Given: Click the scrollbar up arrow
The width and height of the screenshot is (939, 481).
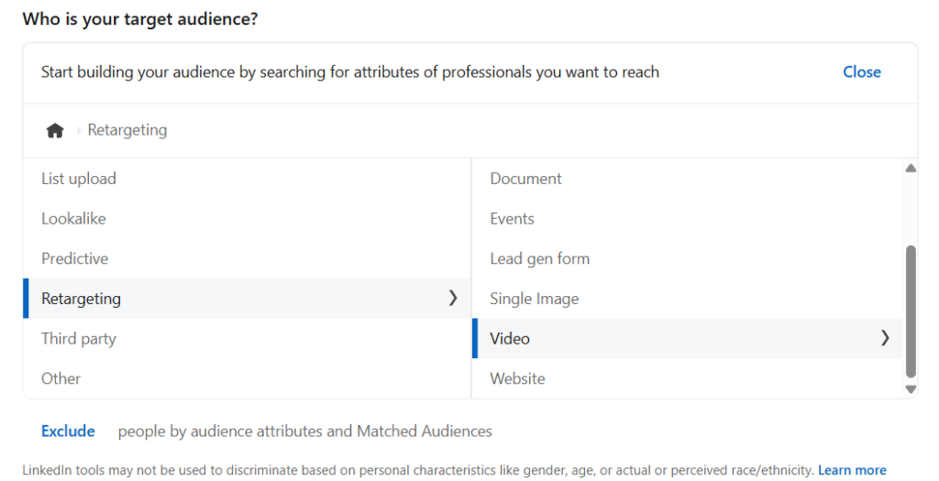Looking at the screenshot, I should (x=911, y=168).
